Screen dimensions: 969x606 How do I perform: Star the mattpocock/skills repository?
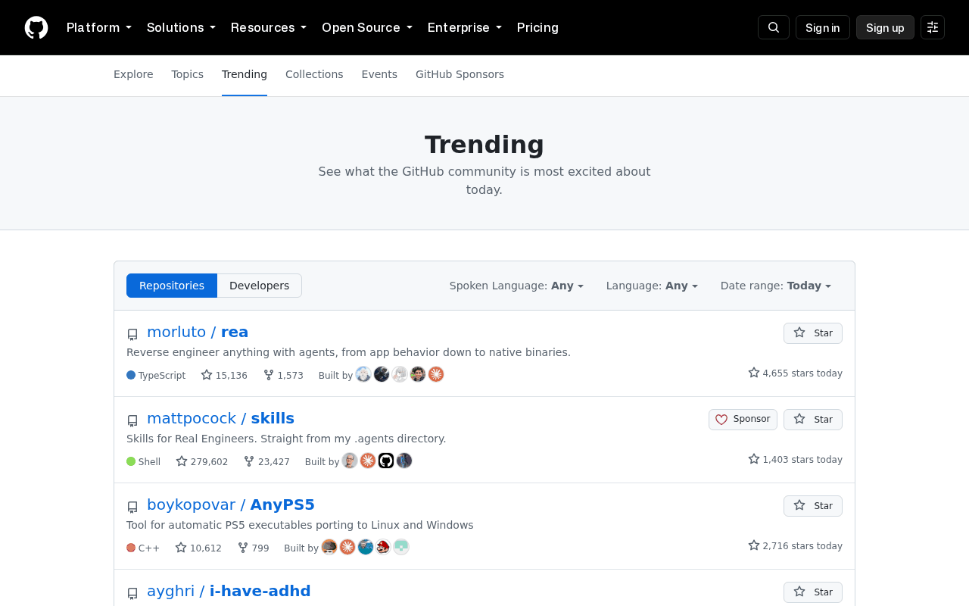point(813,420)
